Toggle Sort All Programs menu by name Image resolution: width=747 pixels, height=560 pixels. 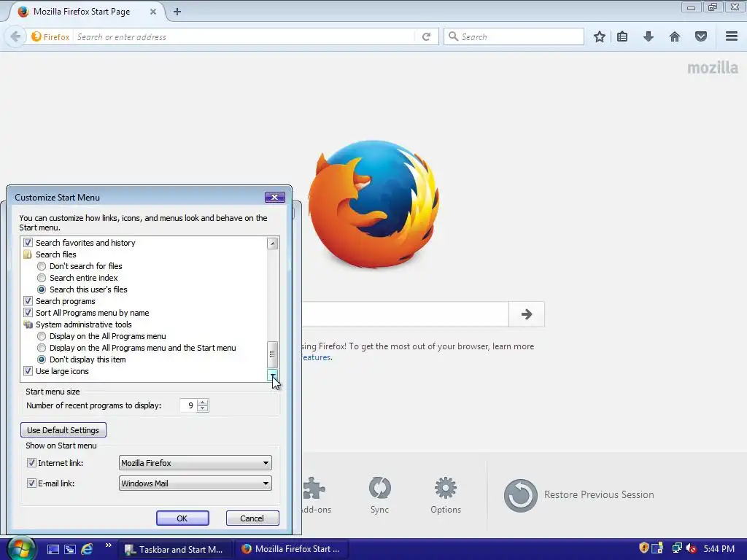coord(28,313)
